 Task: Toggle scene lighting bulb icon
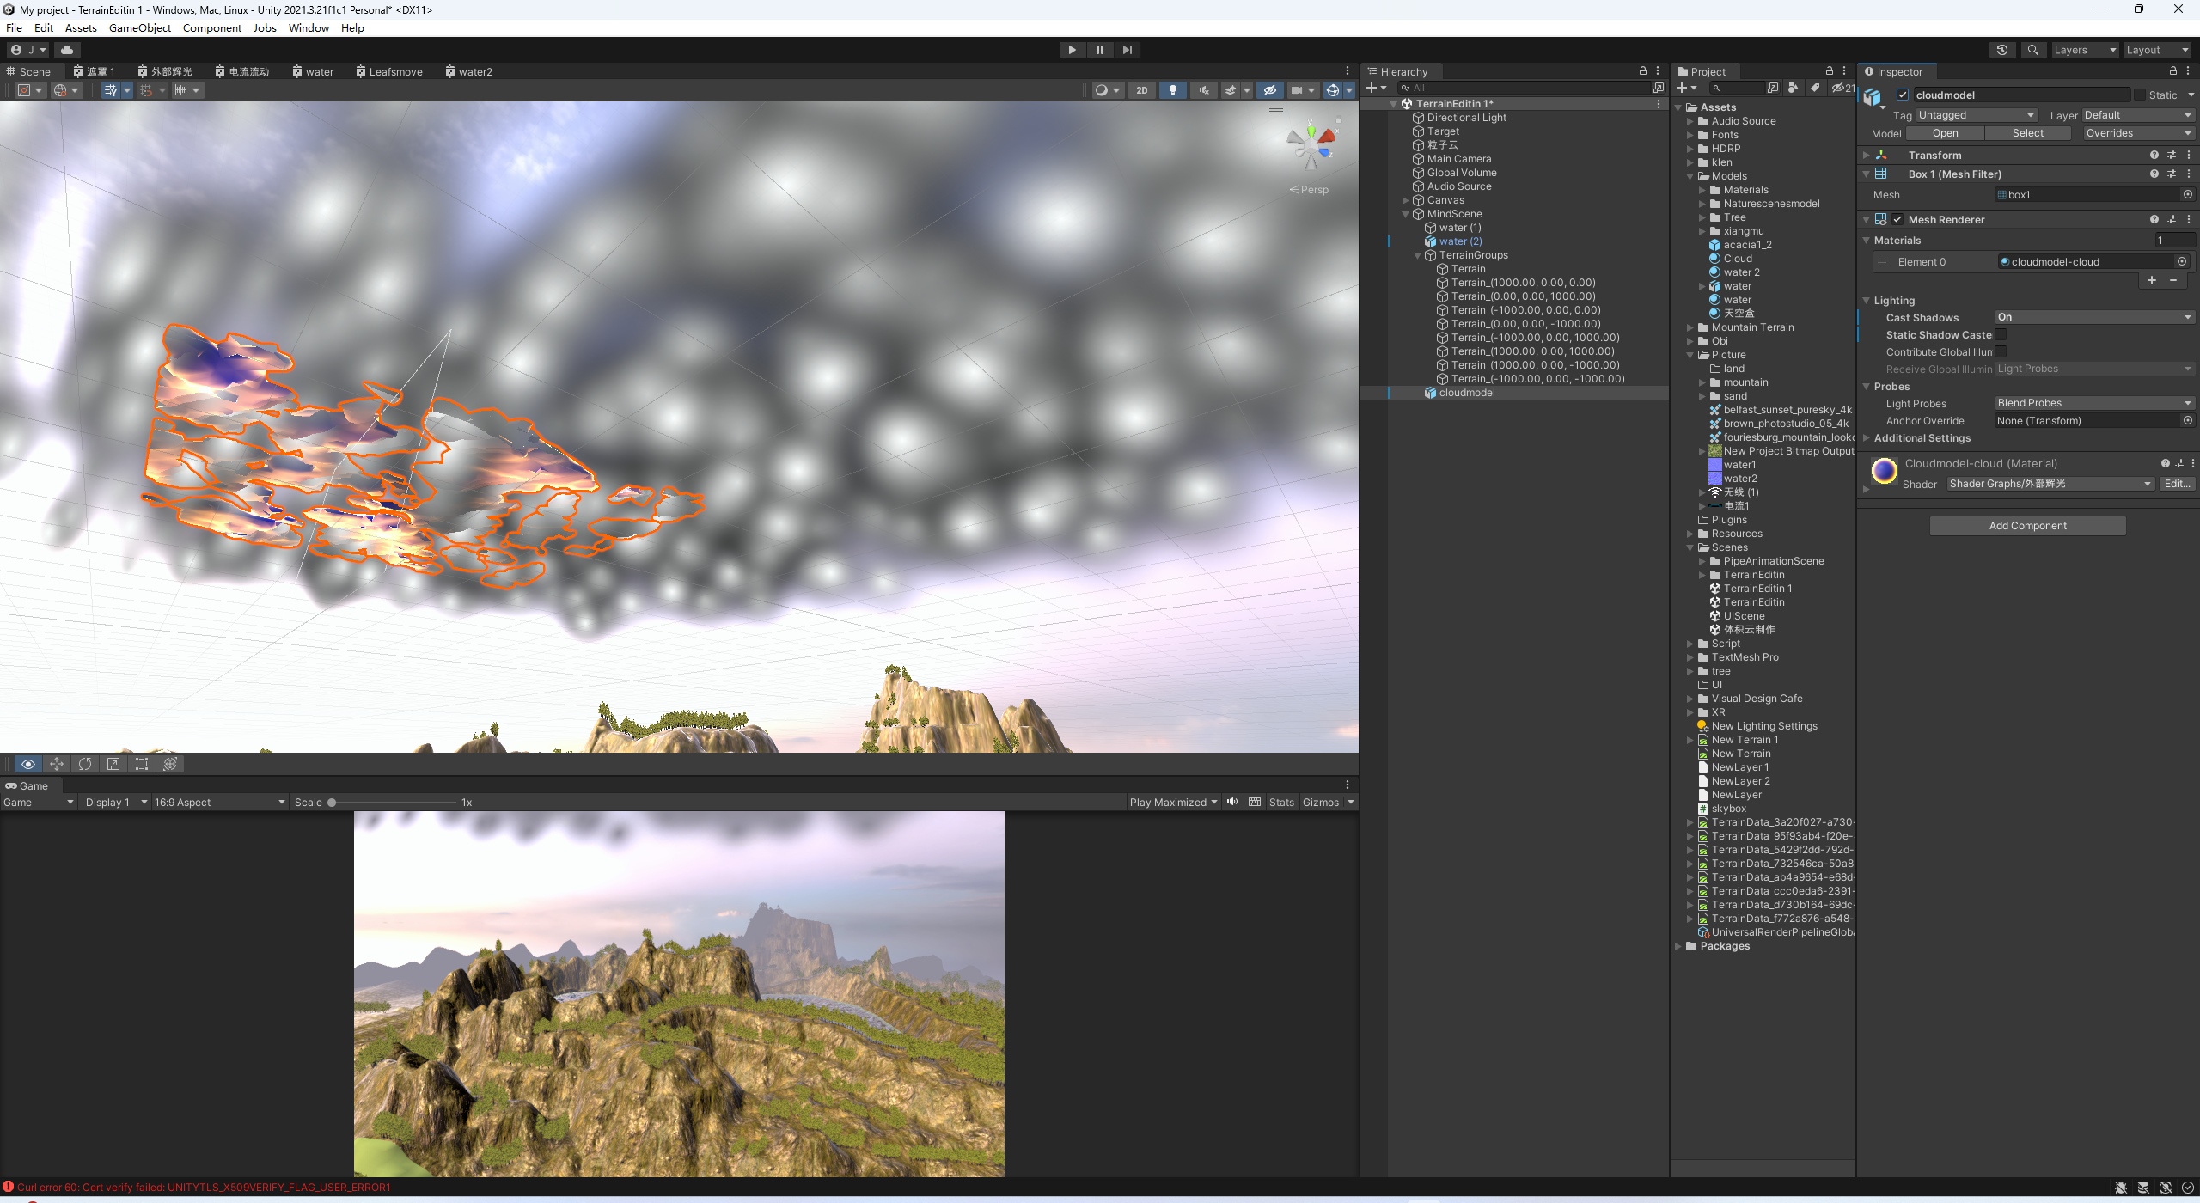pos(1172,90)
